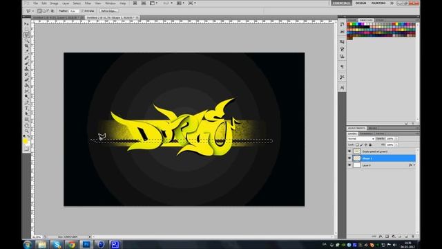Viewport: 442px width, 249px height.
Task: Toggle lock image pixels brush icon
Action: 361,145
